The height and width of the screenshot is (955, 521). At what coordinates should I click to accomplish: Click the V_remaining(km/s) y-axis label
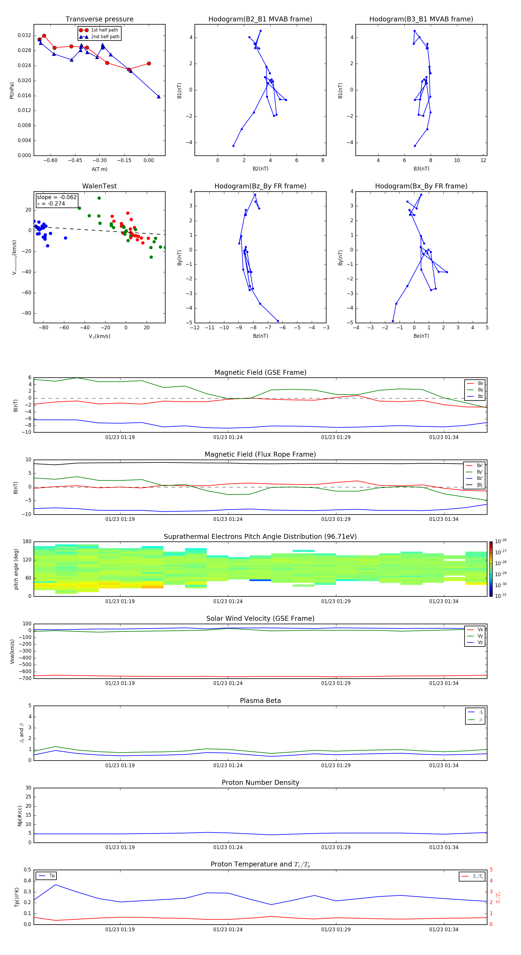click(x=14, y=257)
